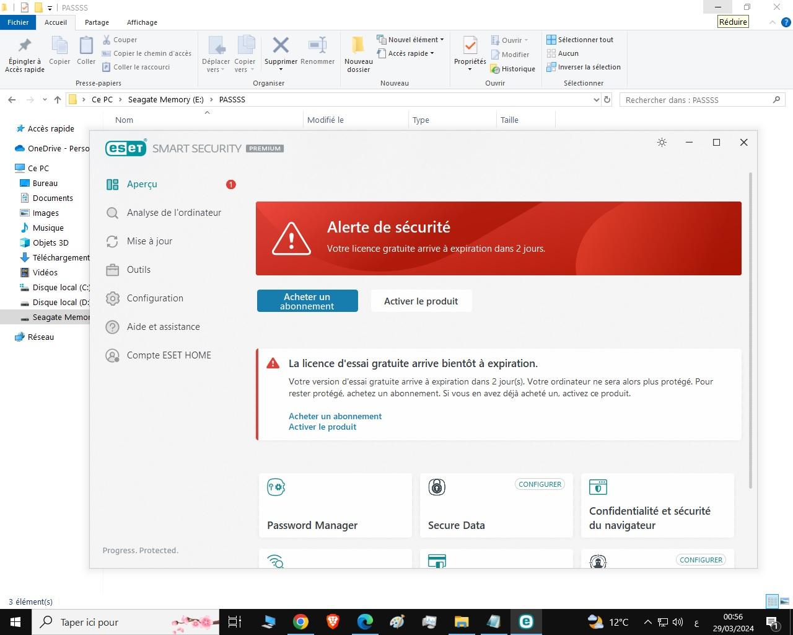Click Historique in Explorer ribbon
Image resolution: width=793 pixels, height=635 pixels.
(513, 69)
